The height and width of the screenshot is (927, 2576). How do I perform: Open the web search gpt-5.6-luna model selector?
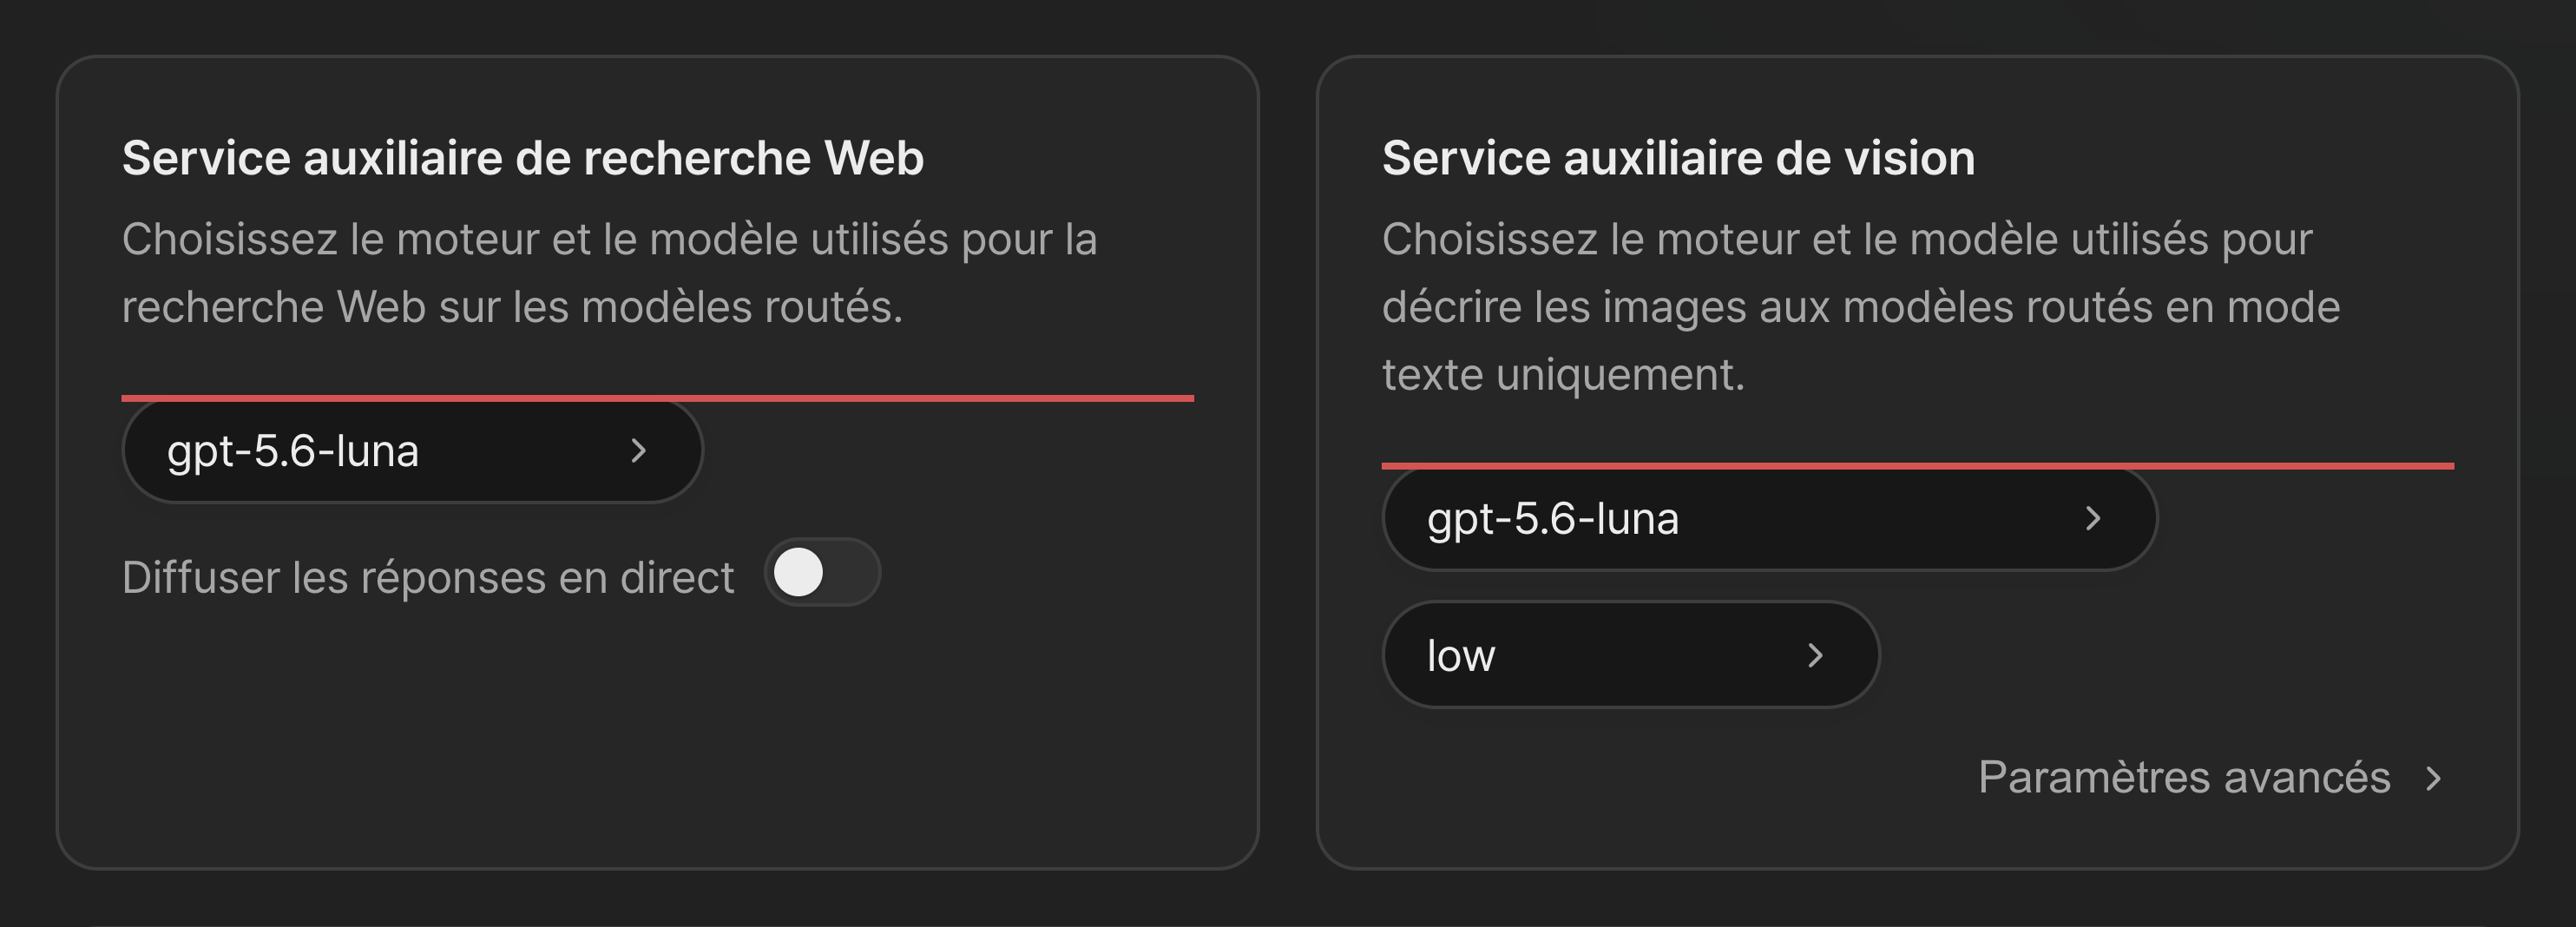click(x=412, y=451)
